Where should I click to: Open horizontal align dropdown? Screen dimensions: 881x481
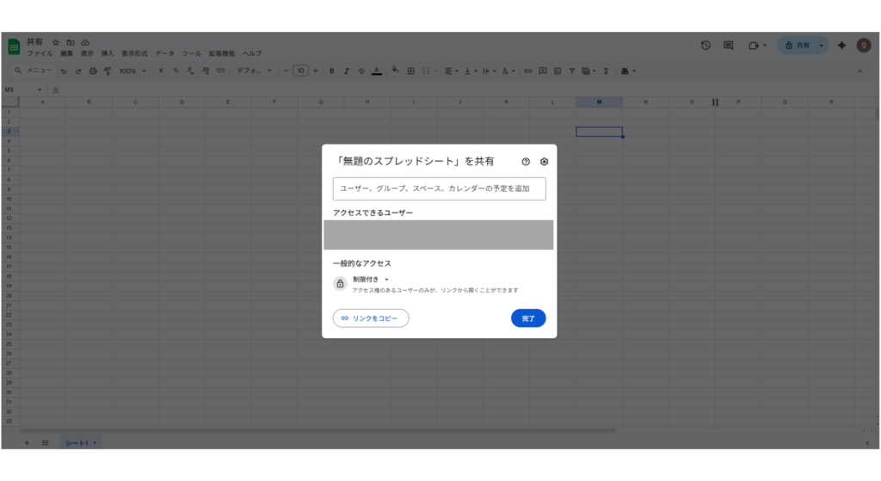[x=452, y=71]
